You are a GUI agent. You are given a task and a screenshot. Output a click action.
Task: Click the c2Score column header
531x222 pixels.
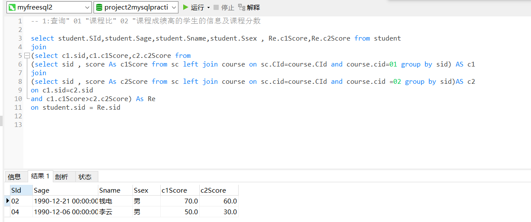(x=219, y=190)
